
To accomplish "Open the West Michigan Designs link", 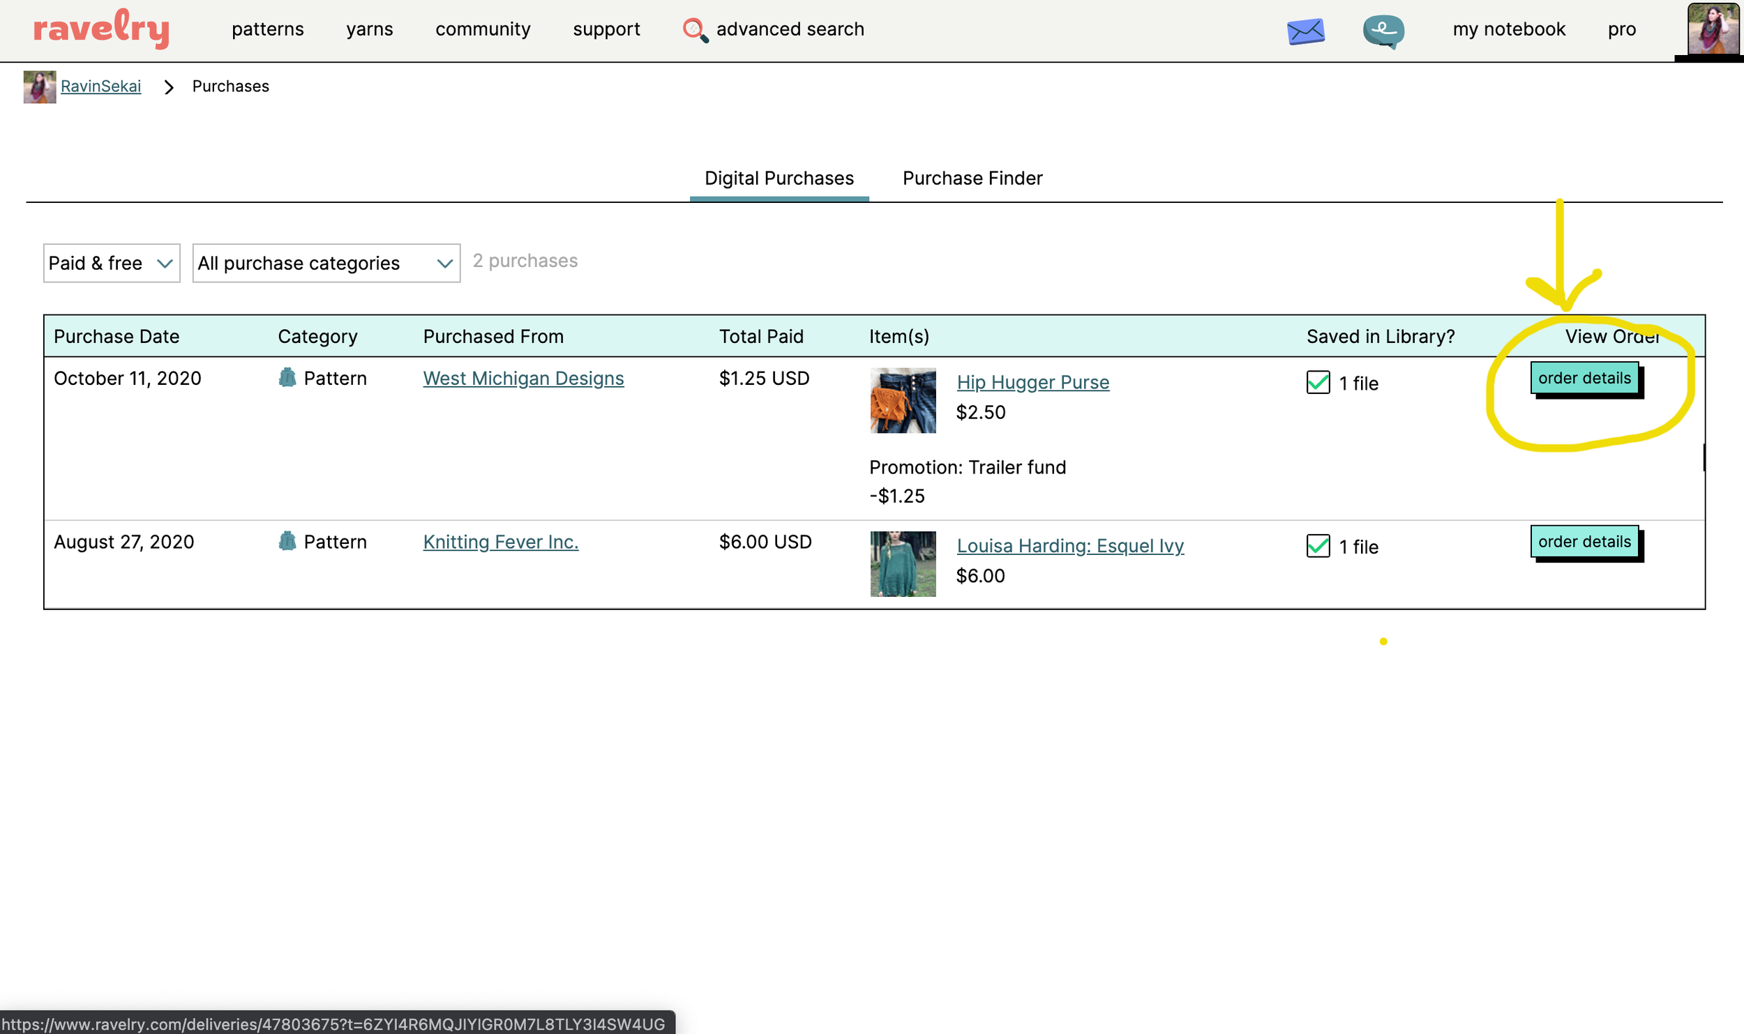I will (x=523, y=379).
